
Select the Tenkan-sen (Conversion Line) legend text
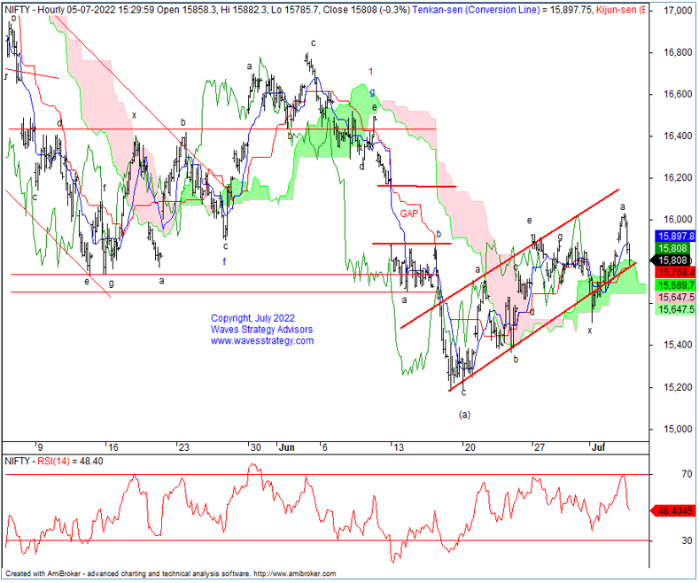pyautogui.click(x=475, y=10)
